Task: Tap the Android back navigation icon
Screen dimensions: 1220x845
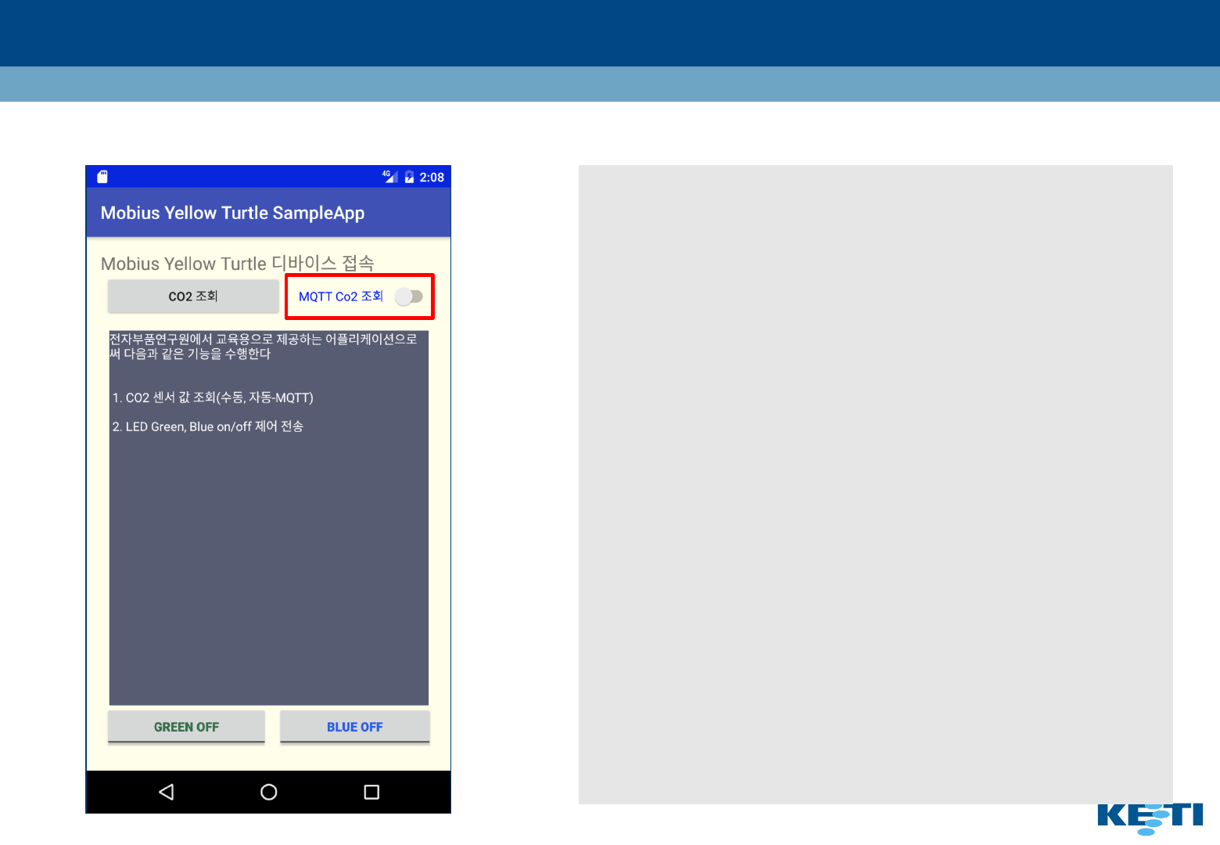Action: tap(166, 792)
